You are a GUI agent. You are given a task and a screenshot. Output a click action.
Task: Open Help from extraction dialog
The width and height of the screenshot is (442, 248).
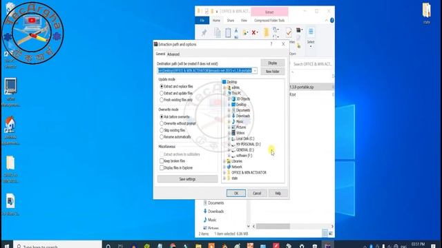click(278, 193)
